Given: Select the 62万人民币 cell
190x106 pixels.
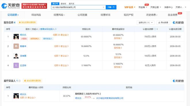Looking at the screenshot, I should [150, 66].
